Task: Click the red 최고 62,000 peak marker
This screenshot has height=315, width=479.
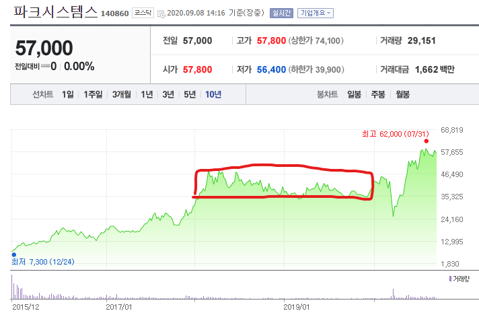Action: tap(426, 141)
